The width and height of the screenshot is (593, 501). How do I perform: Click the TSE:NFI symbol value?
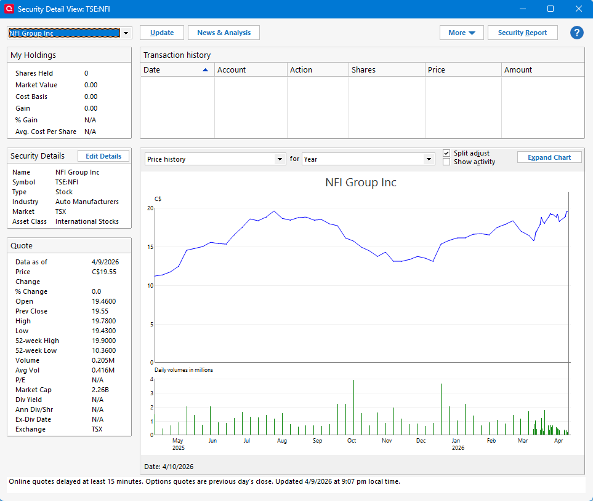pos(67,183)
